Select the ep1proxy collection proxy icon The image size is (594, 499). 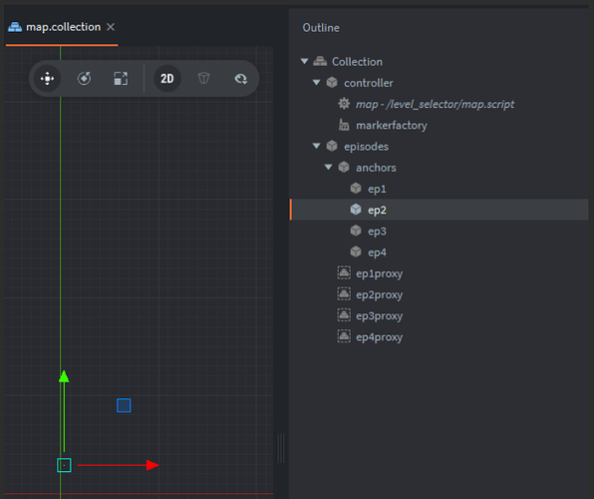[344, 272]
